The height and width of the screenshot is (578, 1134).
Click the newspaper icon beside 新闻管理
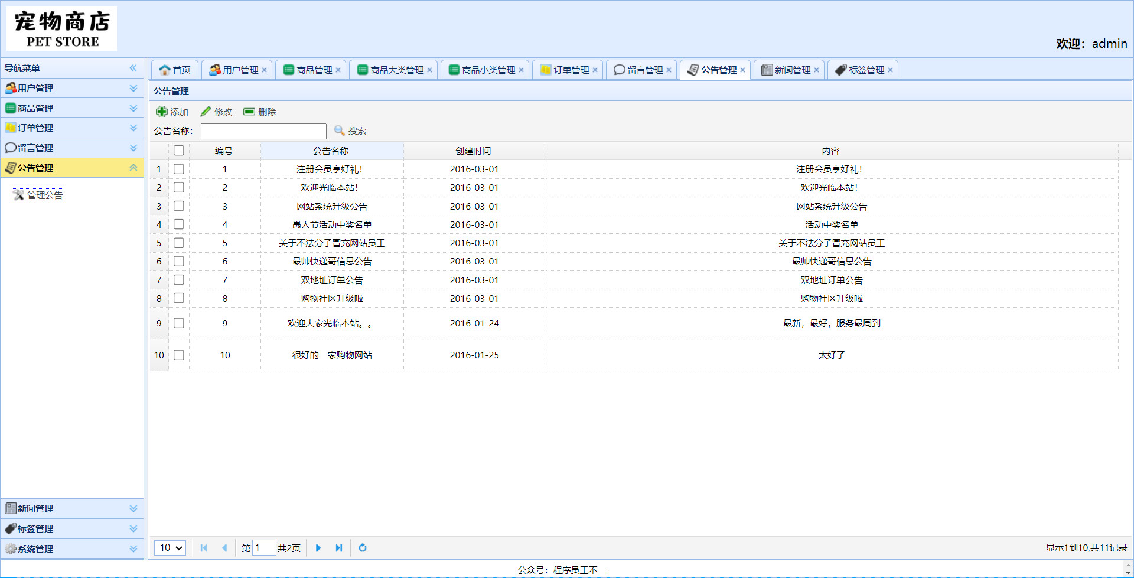click(10, 508)
